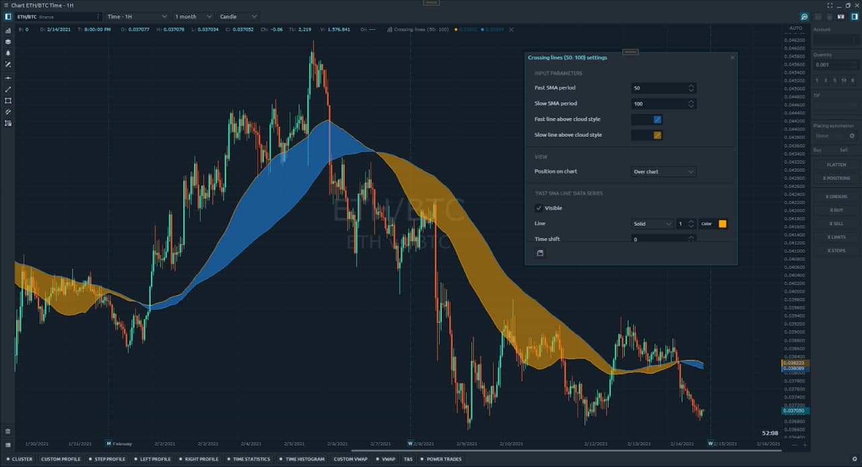Select the trend line drawing tool

click(x=8, y=89)
